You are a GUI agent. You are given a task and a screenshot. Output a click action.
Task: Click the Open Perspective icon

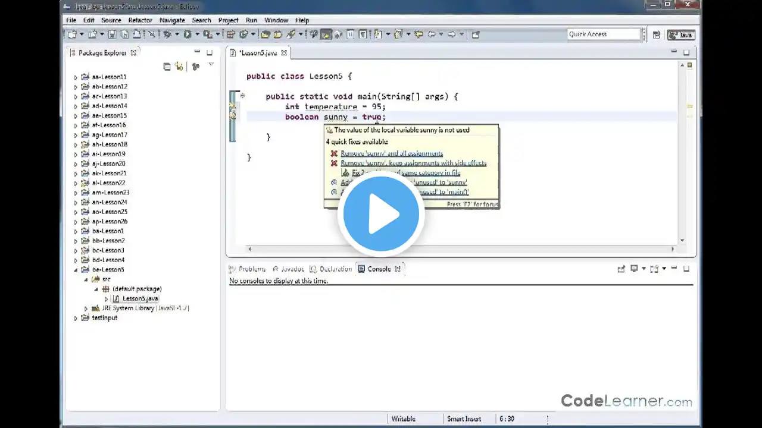point(656,34)
